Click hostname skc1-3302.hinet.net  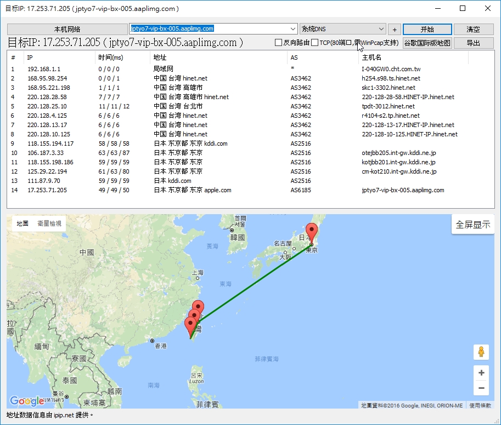pyautogui.click(x=389, y=88)
